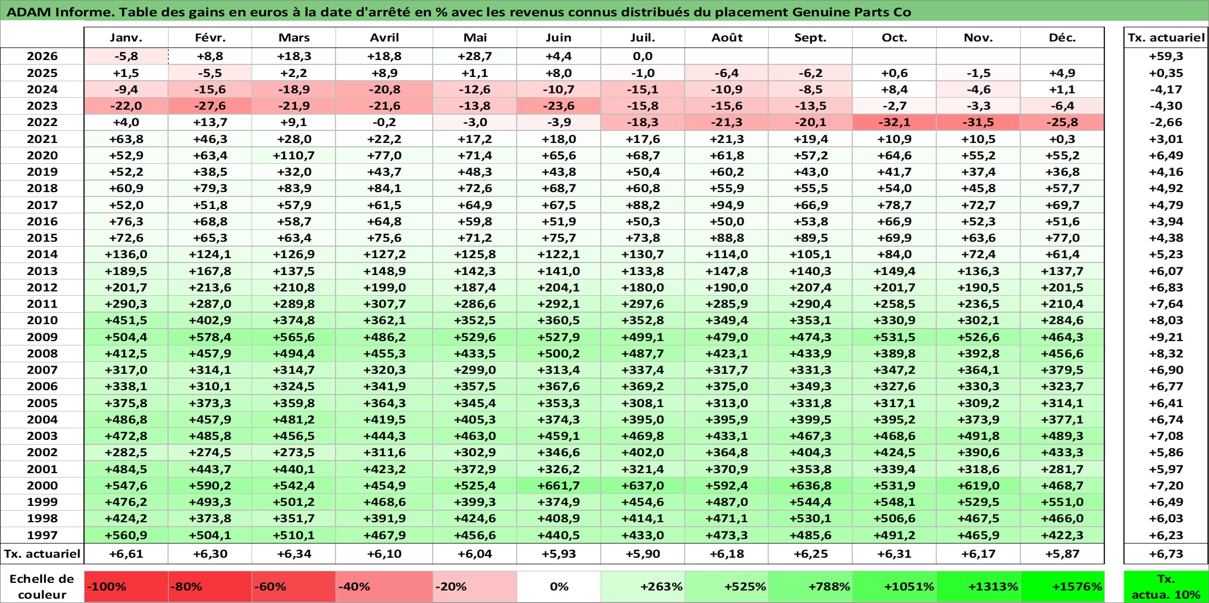Click the Févr. column header

coord(210,38)
